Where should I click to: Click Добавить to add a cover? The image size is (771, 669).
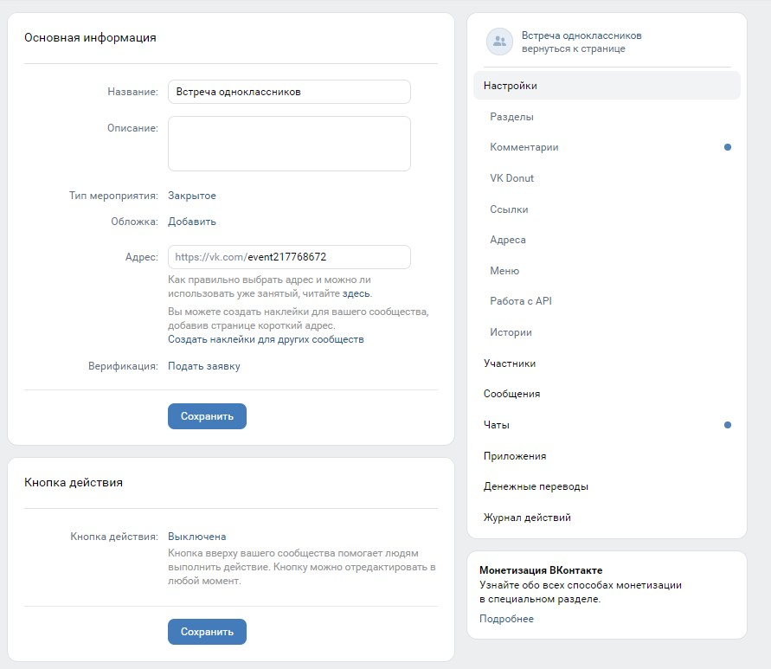click(192, 222)
